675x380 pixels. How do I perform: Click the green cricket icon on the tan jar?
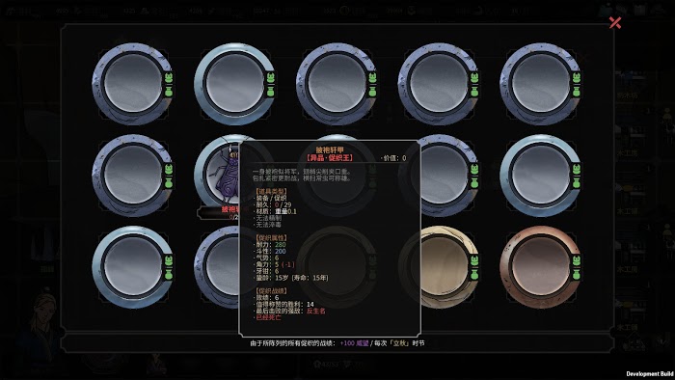[474, 261]
